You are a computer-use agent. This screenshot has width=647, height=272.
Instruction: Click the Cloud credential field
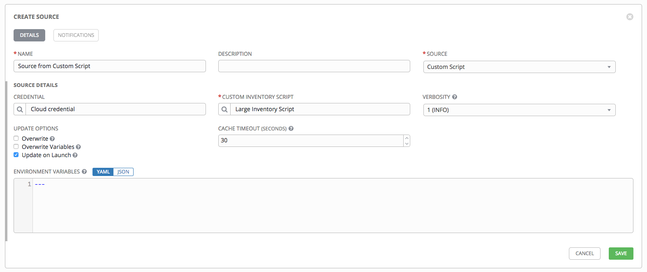(x=116, y=109)
